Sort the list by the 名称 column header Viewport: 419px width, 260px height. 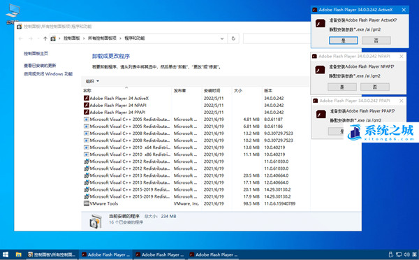tap(126, 91)
